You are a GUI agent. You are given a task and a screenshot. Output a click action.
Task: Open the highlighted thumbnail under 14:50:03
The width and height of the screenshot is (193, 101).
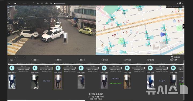tap(58, 81)
